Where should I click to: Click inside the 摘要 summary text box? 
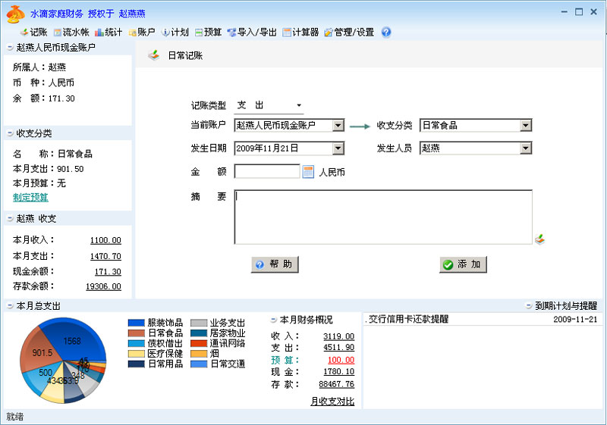[383, 217]
